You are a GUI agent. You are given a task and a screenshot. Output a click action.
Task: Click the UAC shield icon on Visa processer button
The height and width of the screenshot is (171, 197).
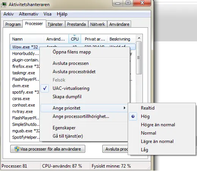click(x=17, y=149)
